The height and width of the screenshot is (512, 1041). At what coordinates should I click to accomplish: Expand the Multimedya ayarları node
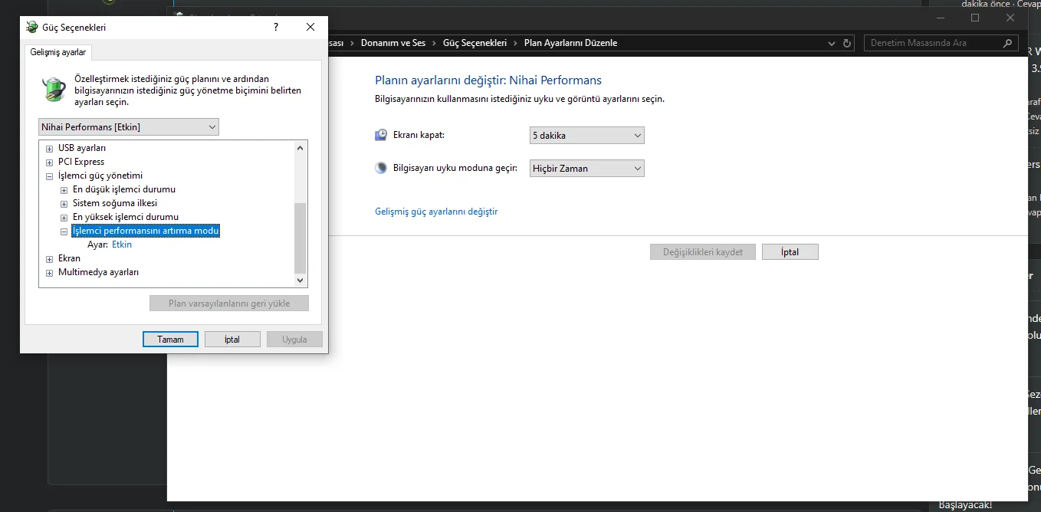50,272
